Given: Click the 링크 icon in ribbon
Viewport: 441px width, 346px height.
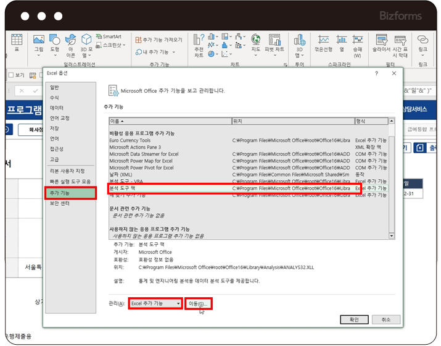Looking at the screenshot, I should point(422,40).
